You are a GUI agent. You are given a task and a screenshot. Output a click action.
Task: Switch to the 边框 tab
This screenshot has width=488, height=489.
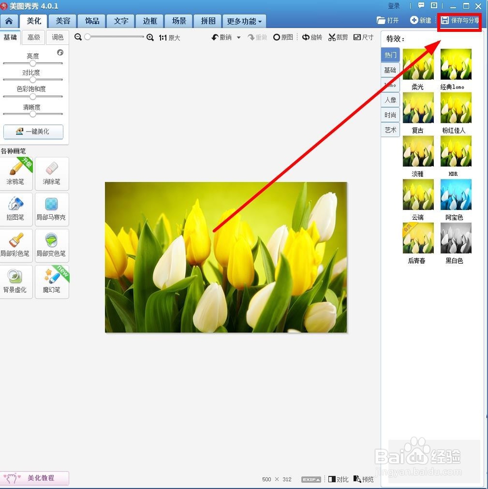(150, 21)
